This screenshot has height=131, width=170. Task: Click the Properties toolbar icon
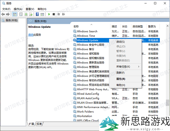coord(21,14)
